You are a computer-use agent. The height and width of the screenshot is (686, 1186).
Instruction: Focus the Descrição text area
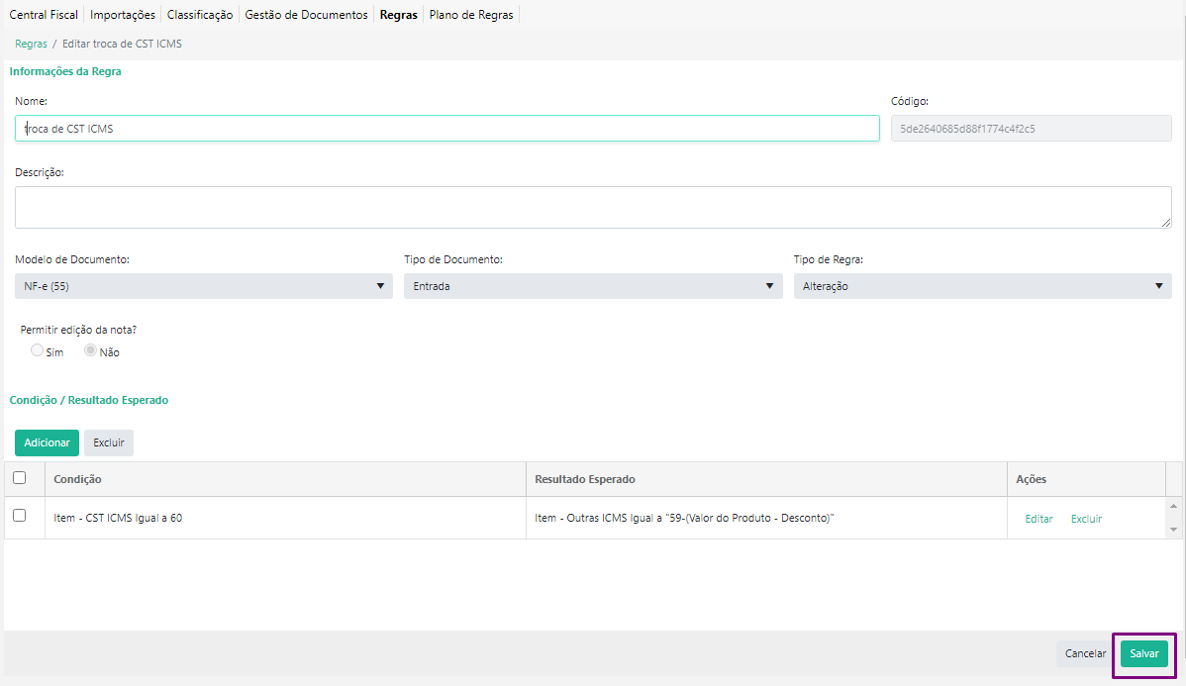coord(593,207)
